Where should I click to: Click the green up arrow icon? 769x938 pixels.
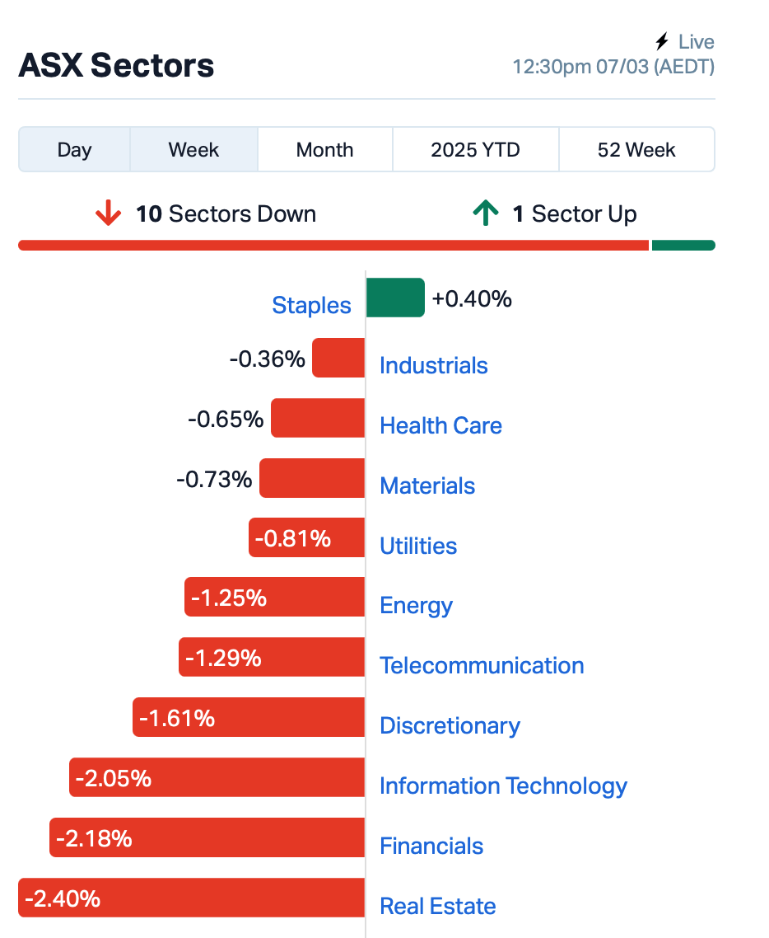(486, 213)
